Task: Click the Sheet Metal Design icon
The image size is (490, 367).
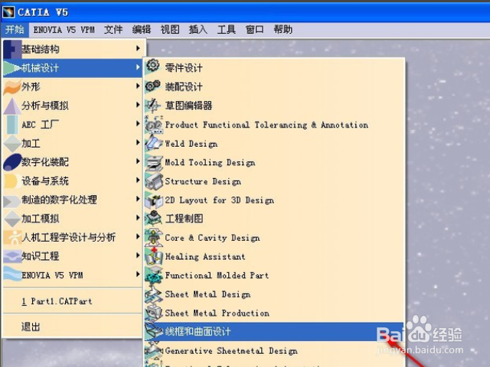Action: pyautogui.click(x=154, y=294)
